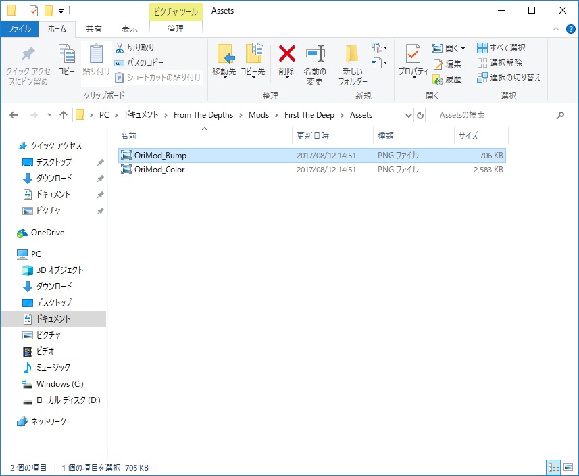Click the Rename (名前の変更) icon
Image resolution: width=579 pixels, height=476 pixels.
314,64
